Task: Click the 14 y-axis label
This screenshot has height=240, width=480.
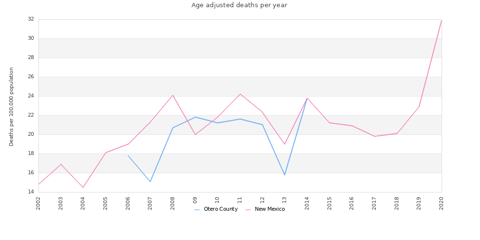Action: [x=31, y=192]
